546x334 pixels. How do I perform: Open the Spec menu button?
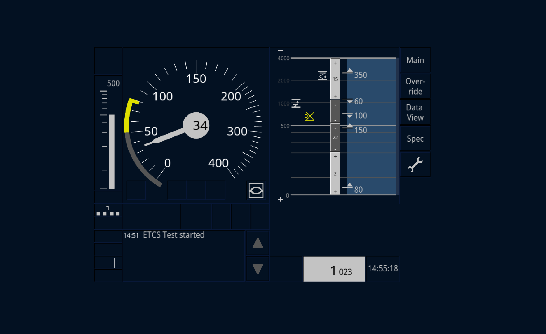point(415,139)
